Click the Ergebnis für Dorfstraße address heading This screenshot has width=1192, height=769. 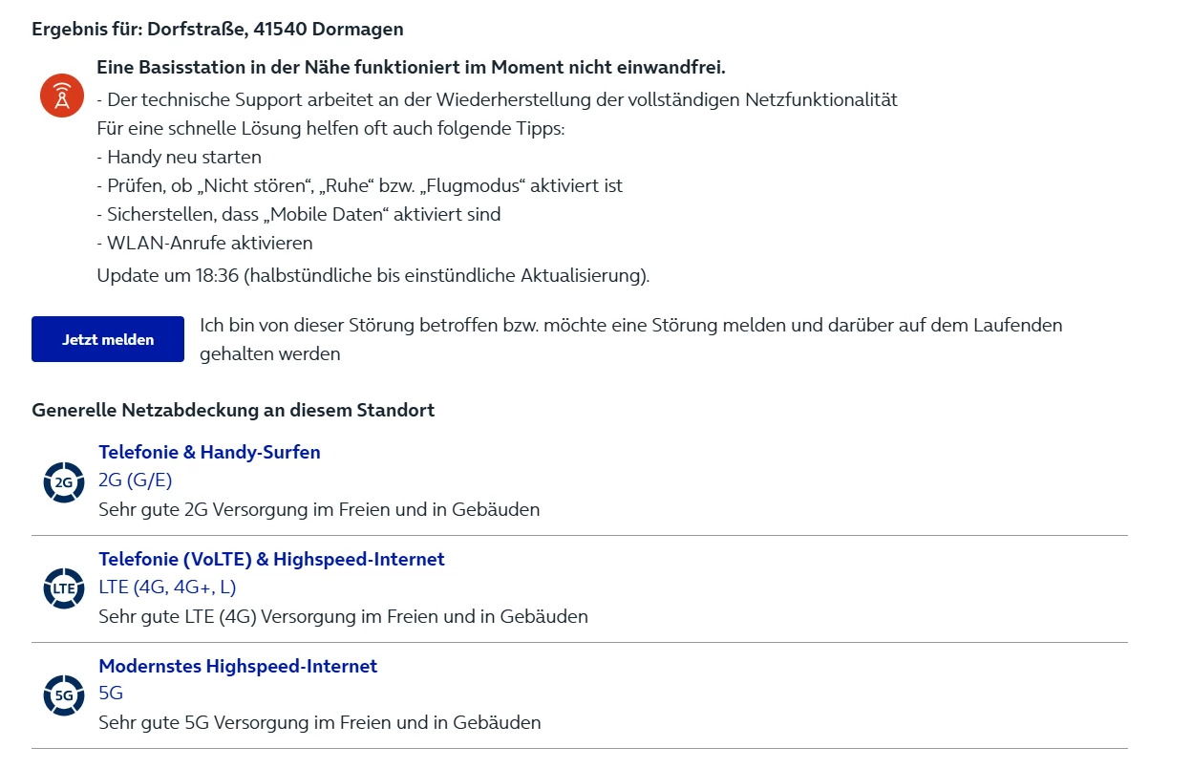pos(218,29)
